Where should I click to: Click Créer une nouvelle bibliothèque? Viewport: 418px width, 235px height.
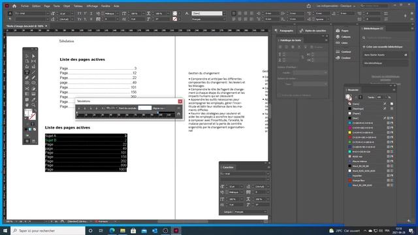coord(383,47)
